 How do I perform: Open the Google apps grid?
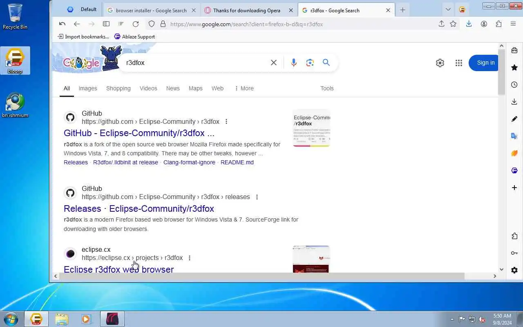pos(459,63)
